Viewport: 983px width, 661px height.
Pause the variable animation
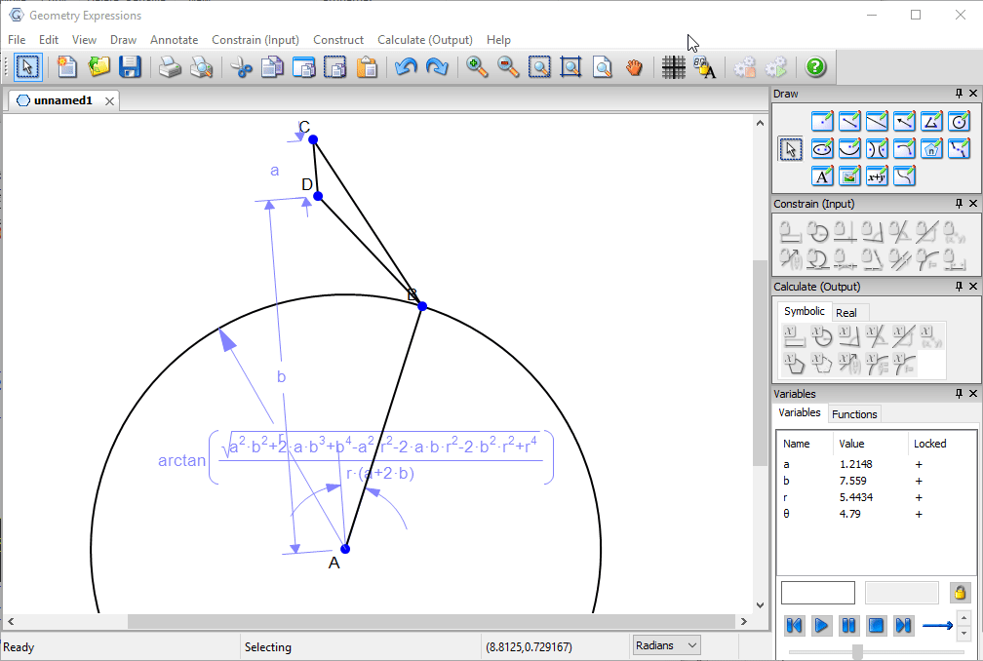pyautogui.click(x=848, y=625)
